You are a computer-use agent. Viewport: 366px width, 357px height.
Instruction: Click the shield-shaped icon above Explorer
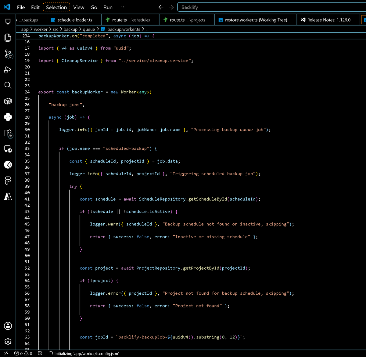point(8,22)
